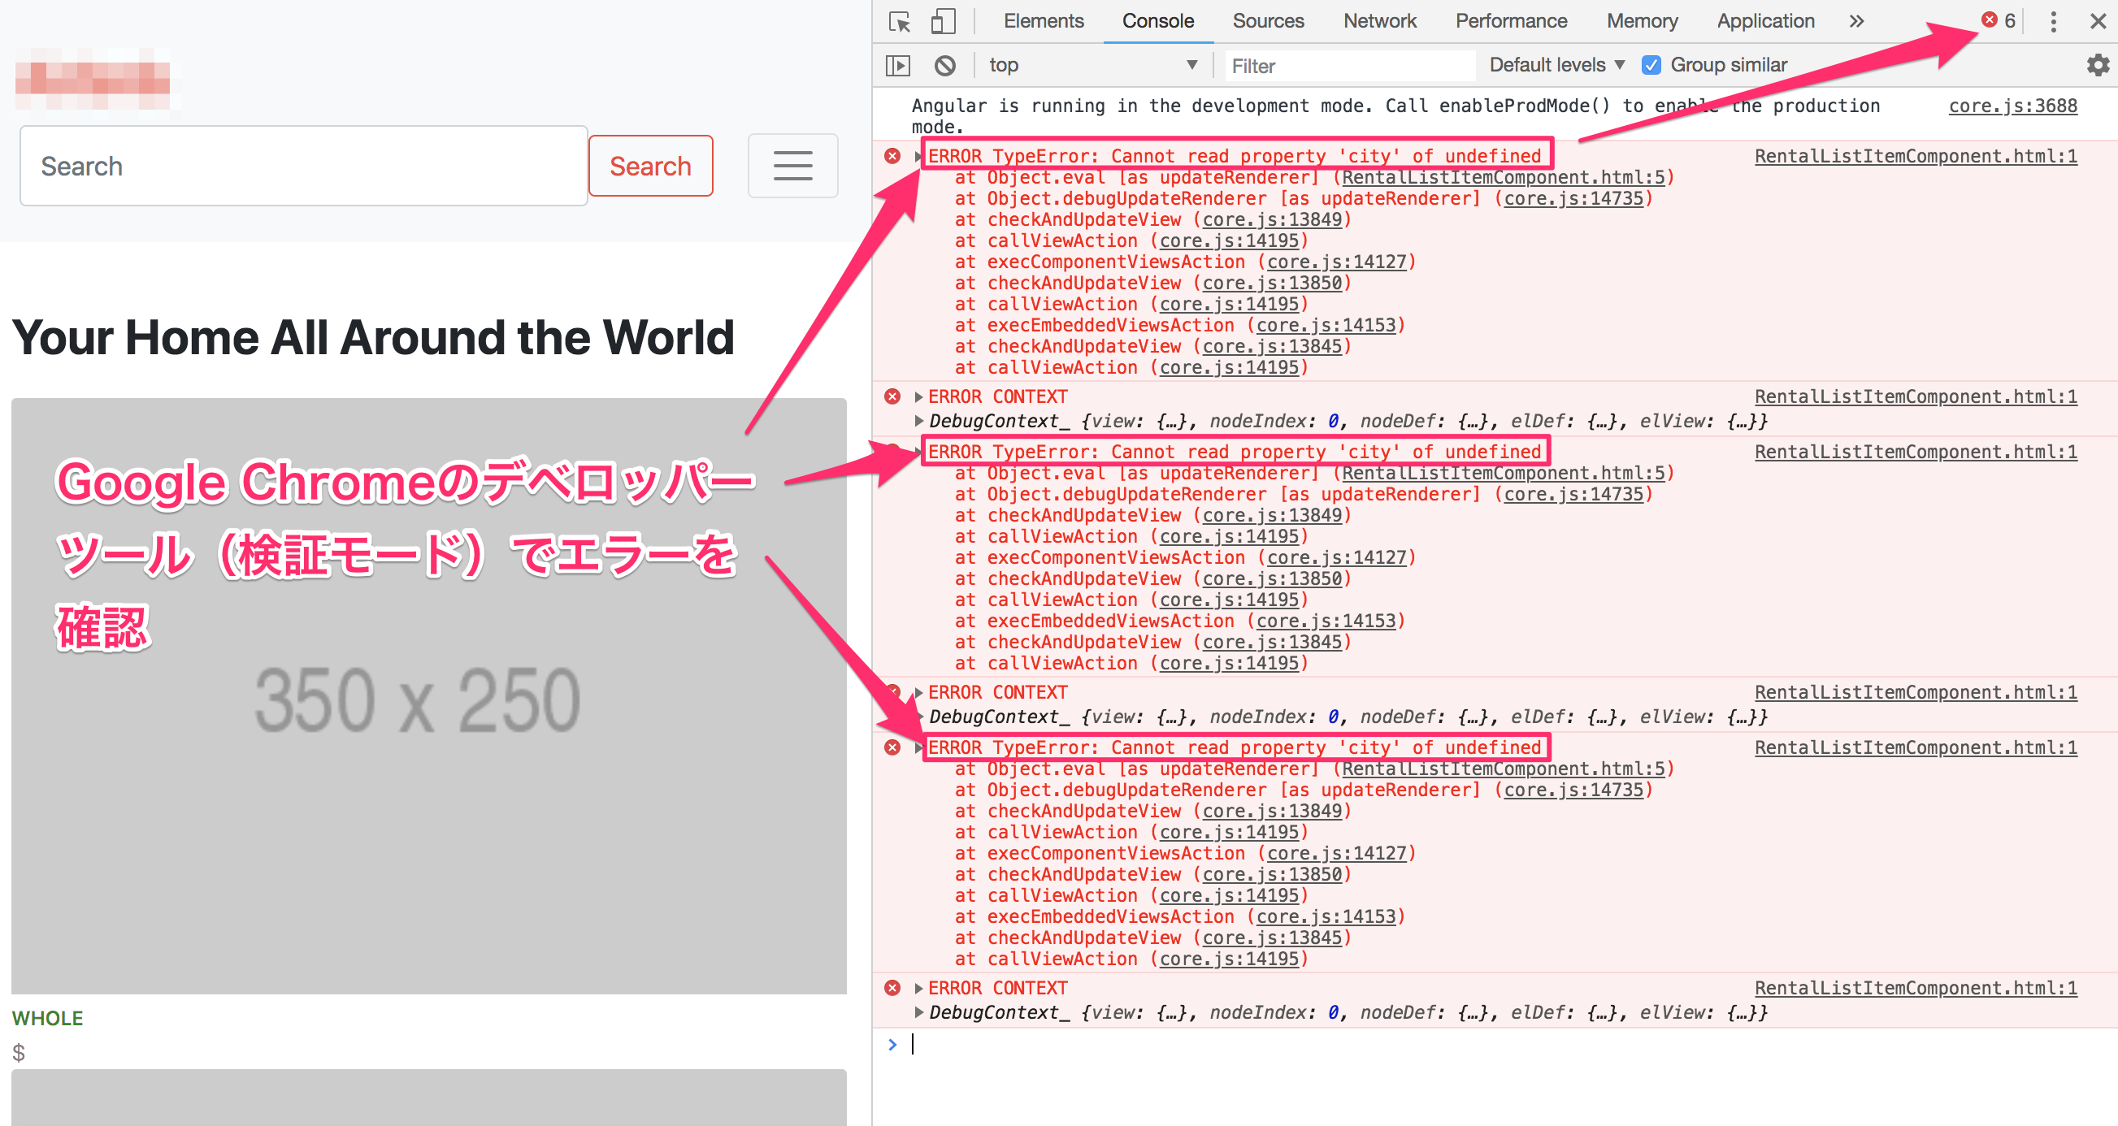This screenshot has height=1126, width=2118.
Task: Open the top context dropdown
Action: (1092, 65)
